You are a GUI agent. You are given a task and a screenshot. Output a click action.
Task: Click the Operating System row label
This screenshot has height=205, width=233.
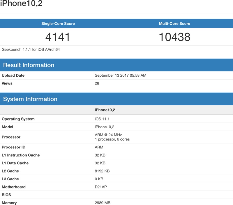point(18,119)
